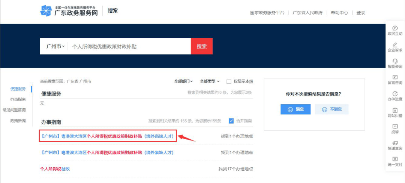The width and height of the screenshot is (405, 183).
Task: Open the 全部类型 filter dropdown
Action: (x=209, y=81)
